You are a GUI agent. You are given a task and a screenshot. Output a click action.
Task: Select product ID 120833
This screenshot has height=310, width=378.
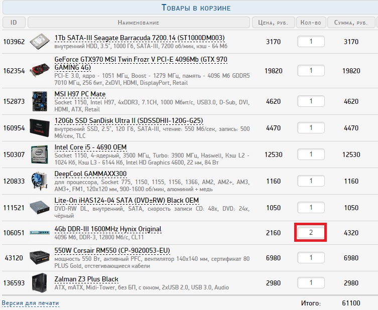pyautogui.click(x=14, y=181)
